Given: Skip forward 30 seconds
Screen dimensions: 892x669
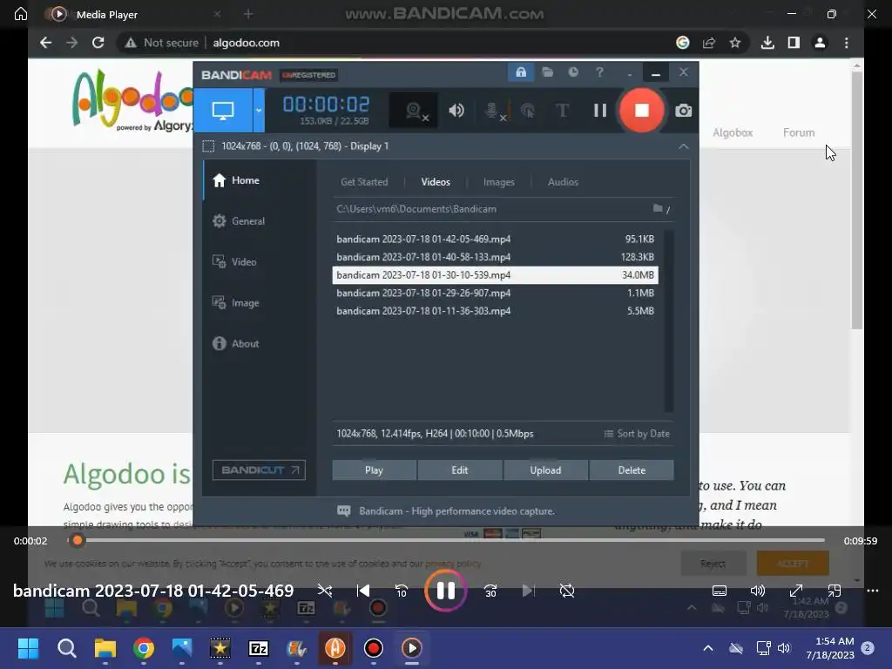Looking at the screenshot, I should point(490,591).
